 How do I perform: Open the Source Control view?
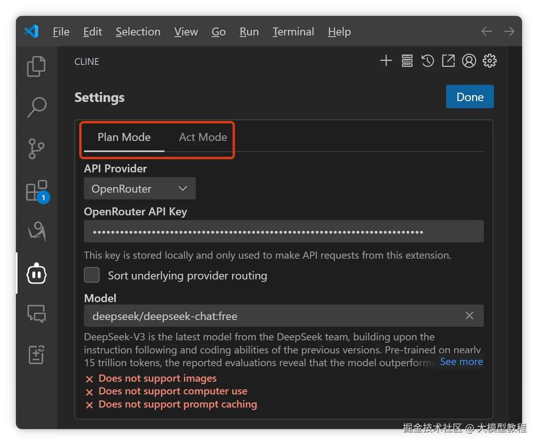tap(36, 149)
